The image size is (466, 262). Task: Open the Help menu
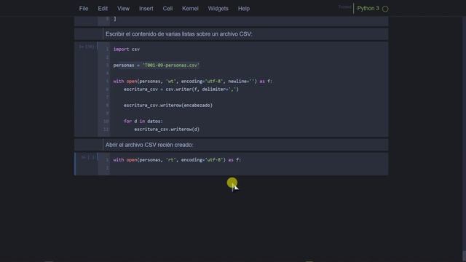pos(244,9)
